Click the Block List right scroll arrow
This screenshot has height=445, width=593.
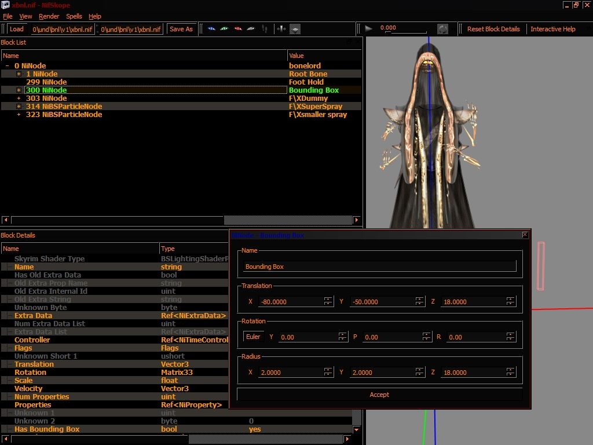coord(356,220)
